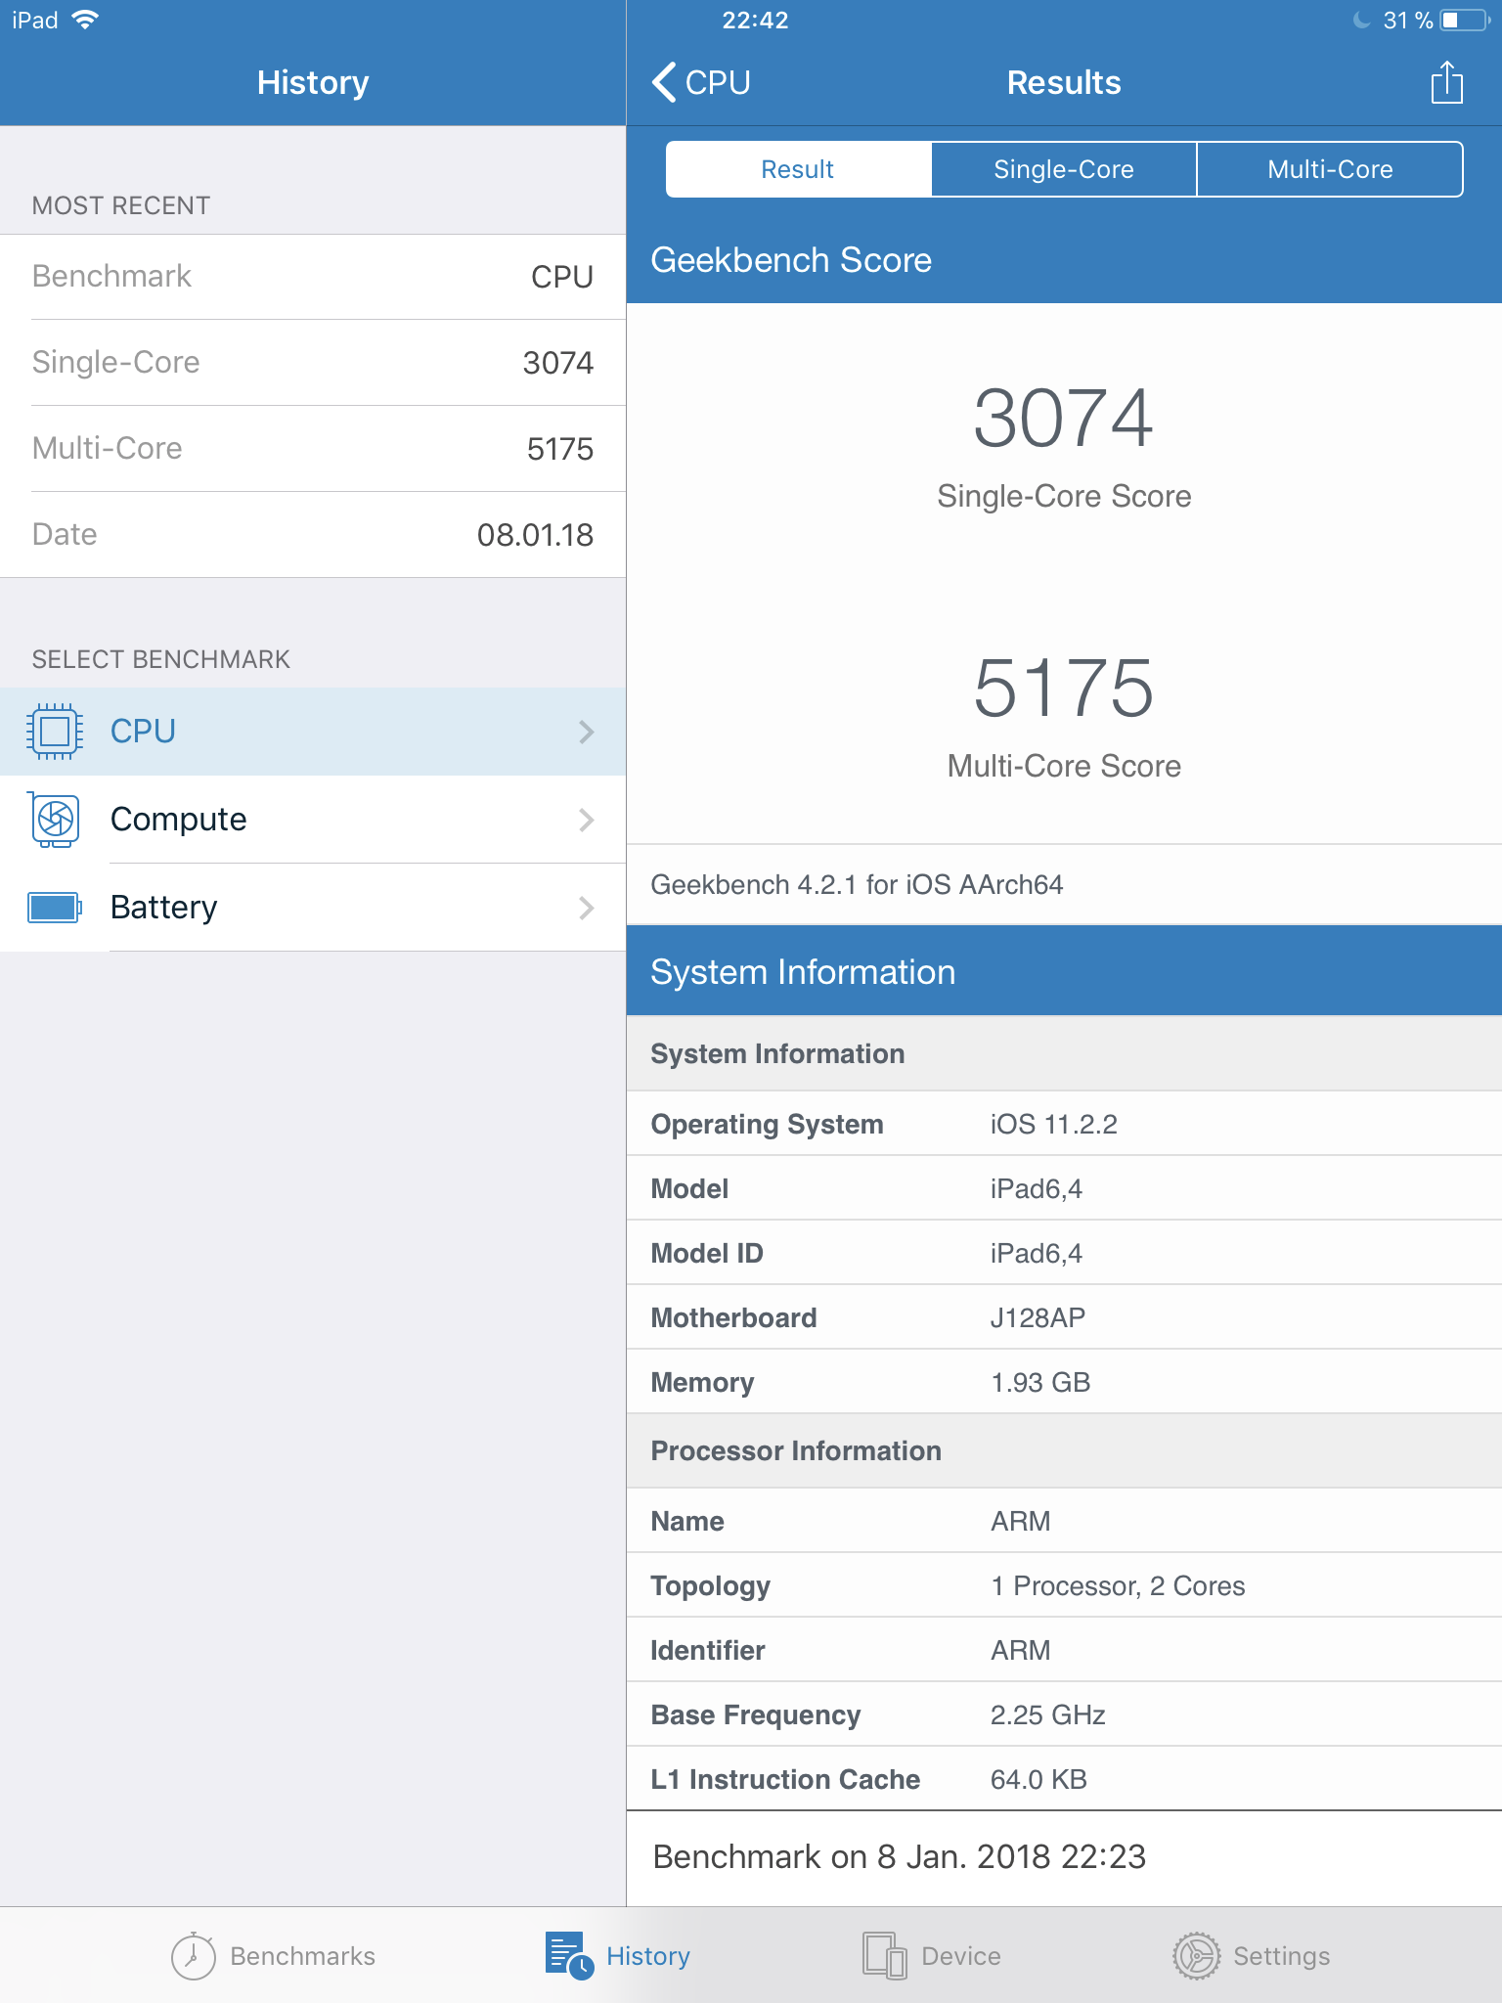Viewport: 1502px width, 2003px height.
Task: Select the Result segment
Action: (798, 169)
